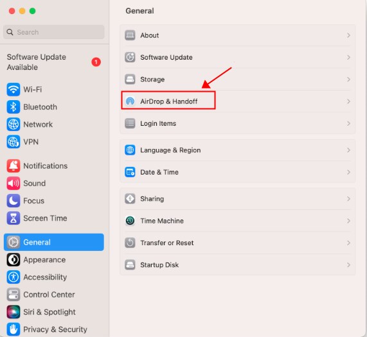This screenshot has height=337, width=367.
Task: Select Network sidebar item
Action: 54,125
